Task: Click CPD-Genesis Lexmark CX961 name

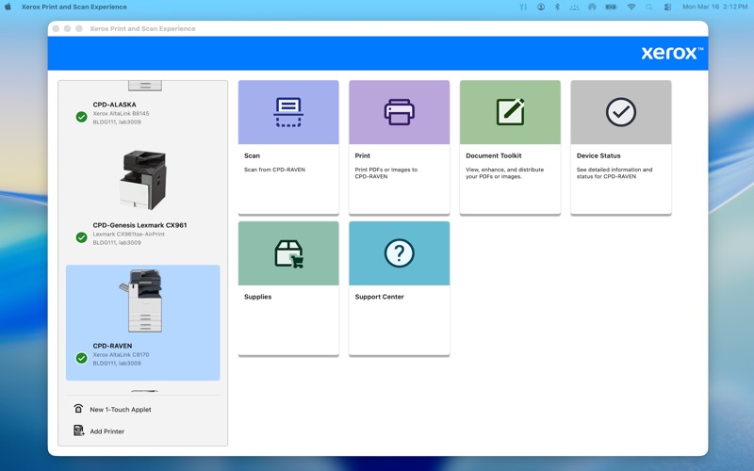Action: pyautogui.click(x=139, y=225)
